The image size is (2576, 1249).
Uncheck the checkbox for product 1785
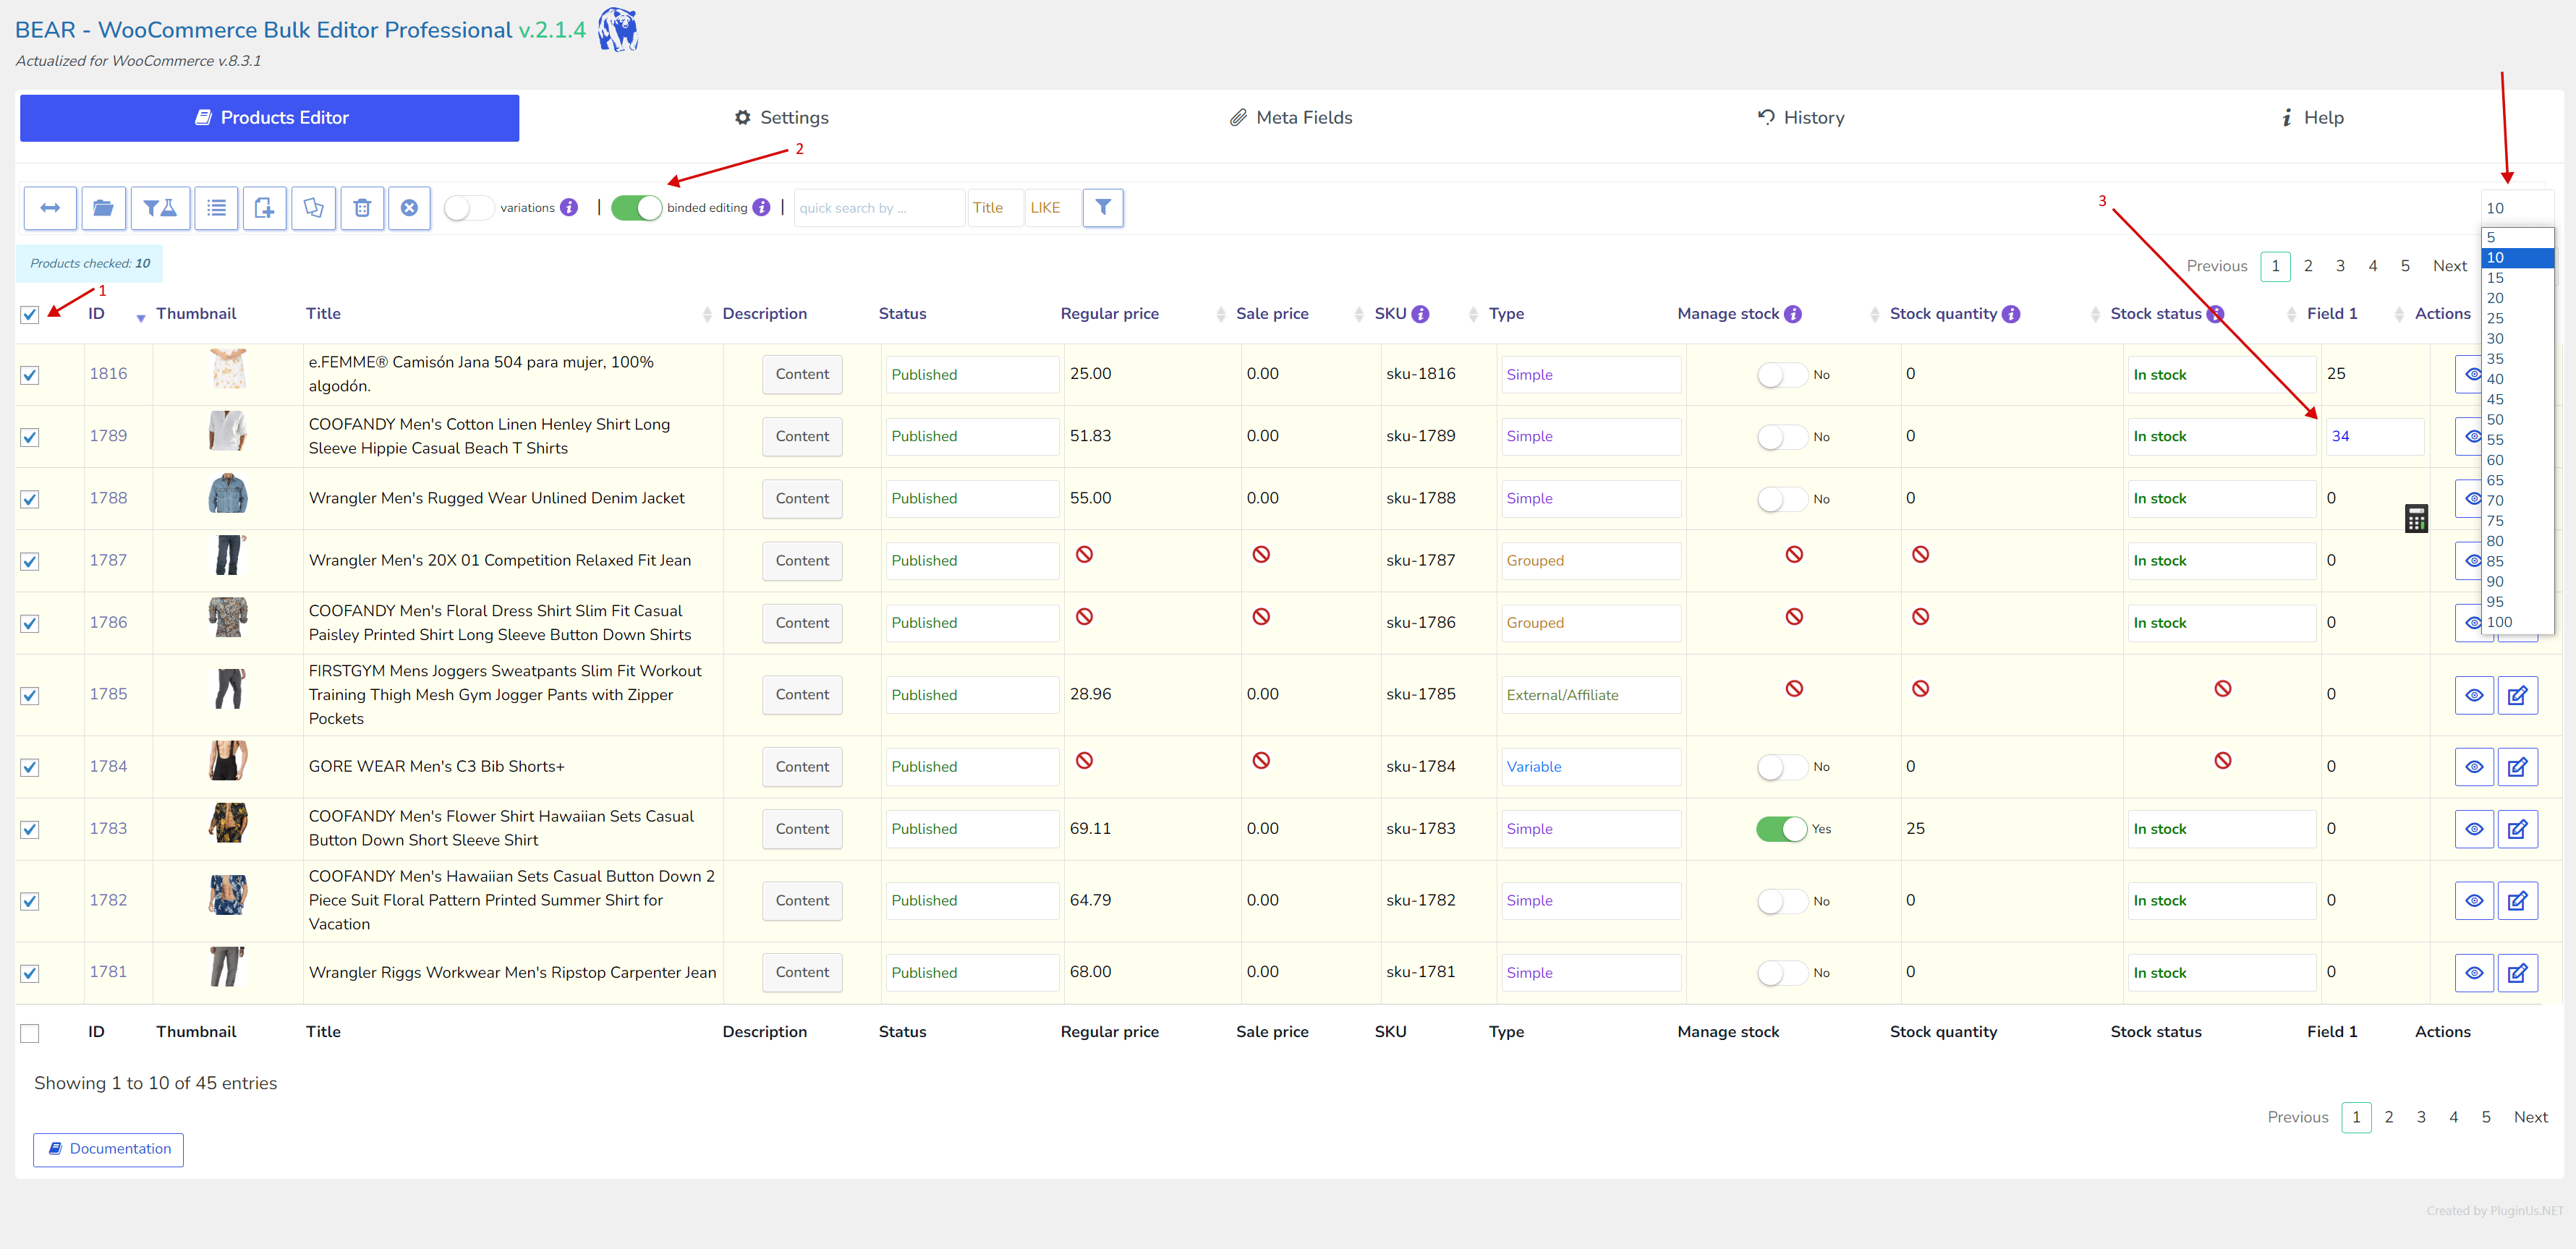pos(30,696)
